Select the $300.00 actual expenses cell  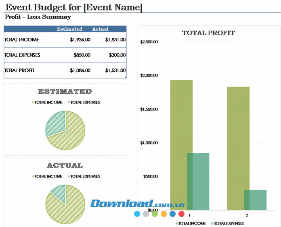[117, 55]
